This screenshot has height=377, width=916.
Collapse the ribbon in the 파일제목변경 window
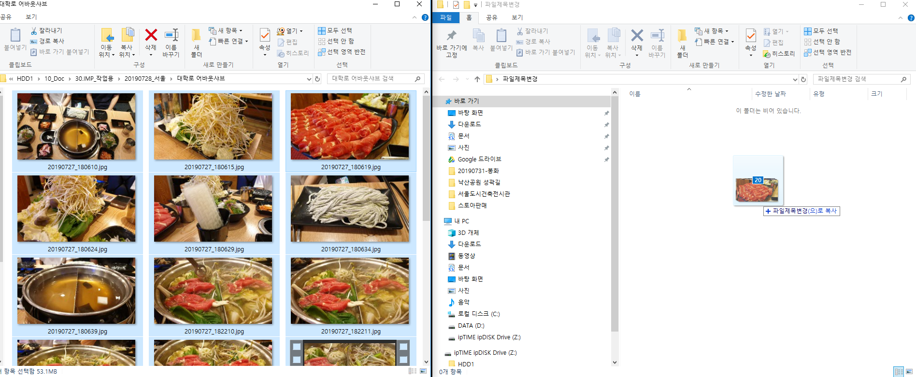[900, 18]
